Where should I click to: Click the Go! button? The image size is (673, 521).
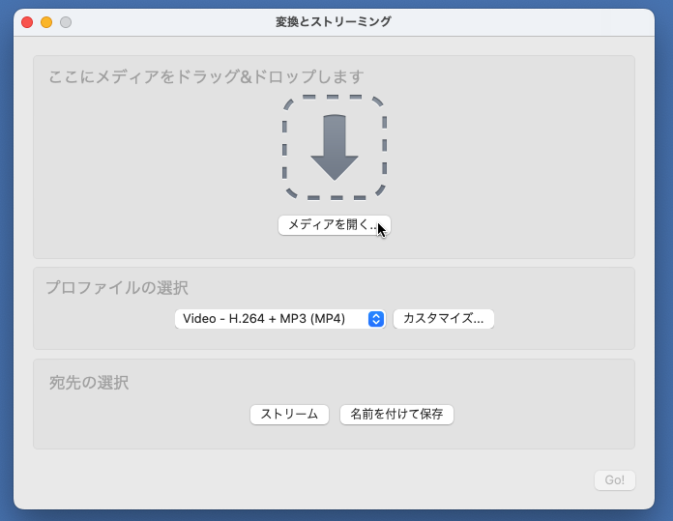tap(615, 479)
